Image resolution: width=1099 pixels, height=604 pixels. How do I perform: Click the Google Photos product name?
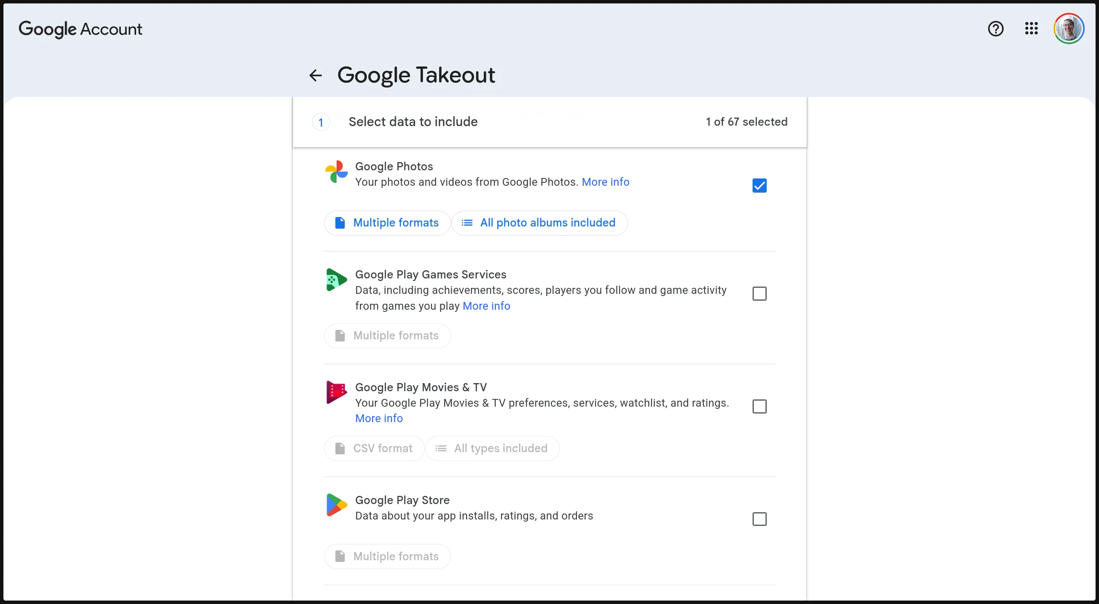pos(394,166)
